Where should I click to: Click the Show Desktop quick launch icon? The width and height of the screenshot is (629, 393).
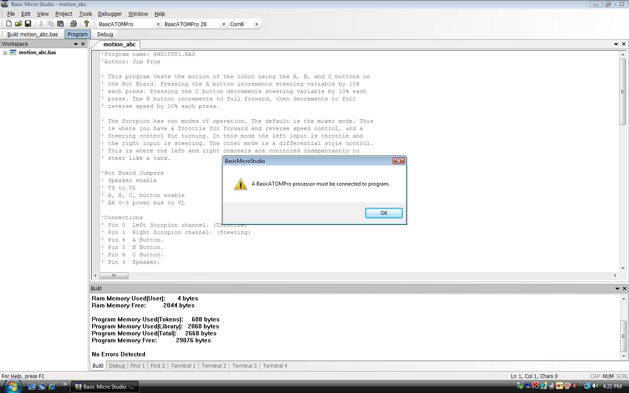[31, 386]
